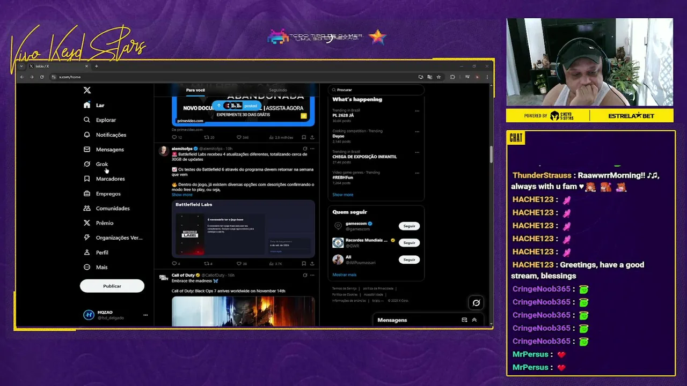The height and width of the screenshot is (386, 687).
Task: Bookmark this page with Chrome star icon
Action: click(x=438, y=77)
